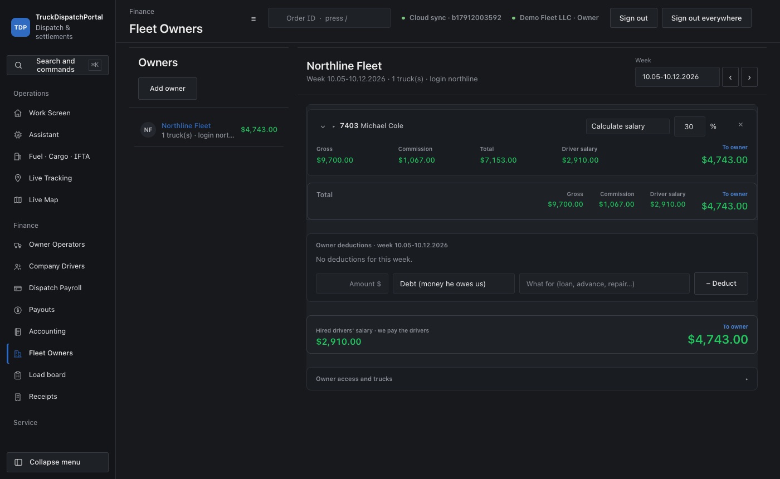Screen dimensions: 780x479
Task: Click the Sign out button
Action: coord(633,18)
